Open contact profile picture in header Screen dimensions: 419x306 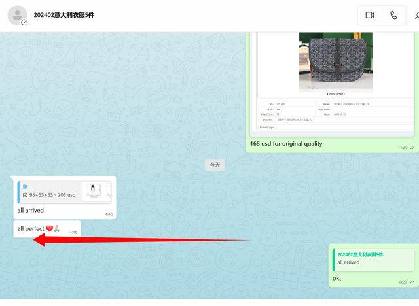click(18, 16)
